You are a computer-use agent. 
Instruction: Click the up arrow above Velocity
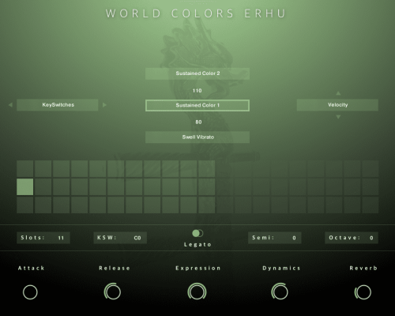[x=338, y=93]
